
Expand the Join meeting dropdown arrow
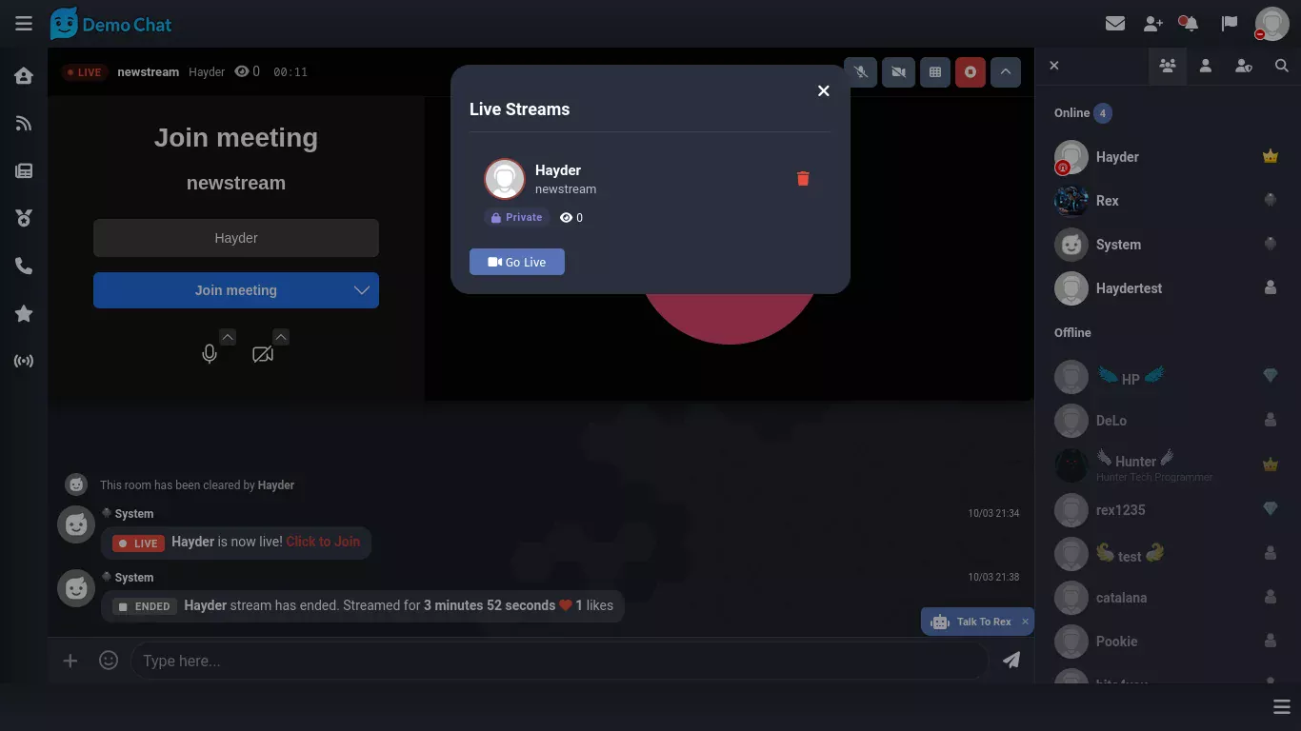(362, 290)
